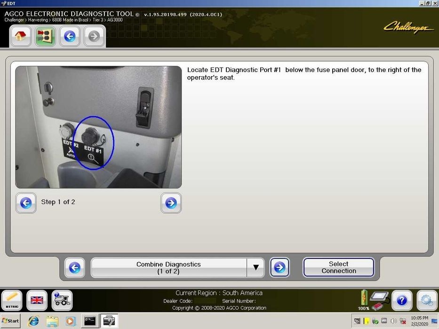This screenshot has width=439, height=329.
Task: Select the EDT toolbox taskbar button
Action: pyautogui.click(x=109, y=321)
